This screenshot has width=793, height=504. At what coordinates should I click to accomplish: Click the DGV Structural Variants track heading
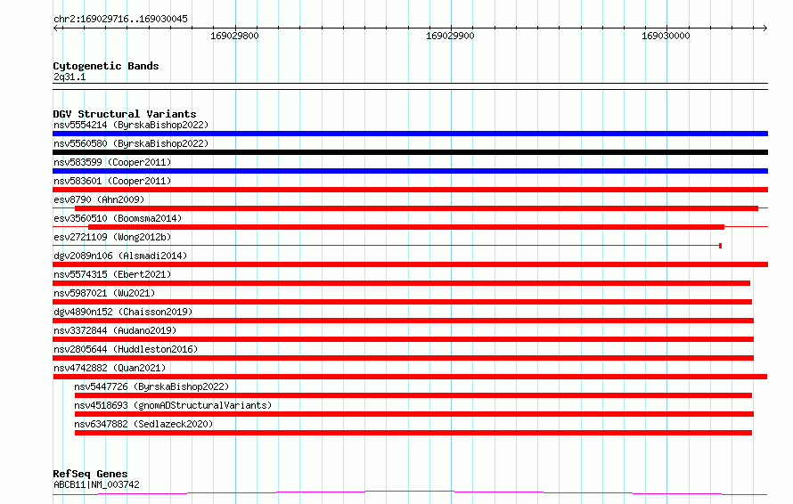click(125, 114)
